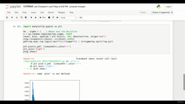Viewport: 185px width, 104px height.
Task: Click the plt.hist code line
Action: 64,37
